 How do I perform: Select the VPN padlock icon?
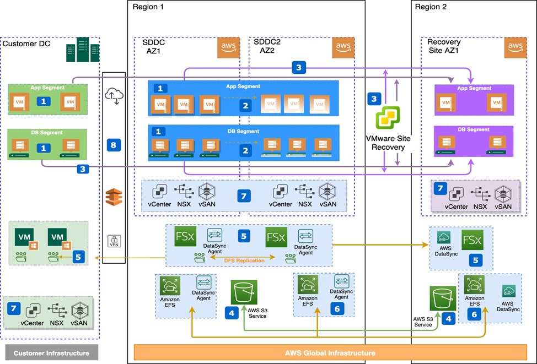coord(114,241)
